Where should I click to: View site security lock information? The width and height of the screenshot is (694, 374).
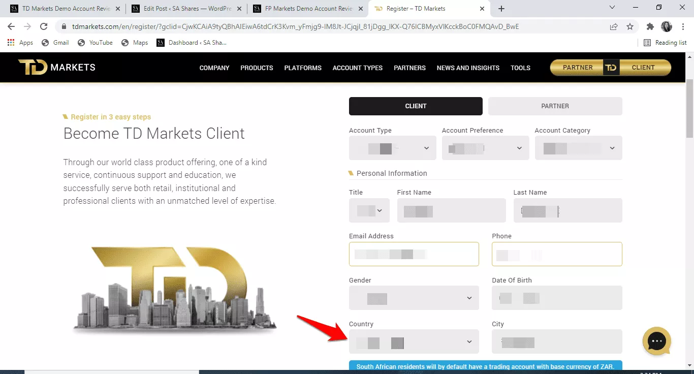coord(64,26)
